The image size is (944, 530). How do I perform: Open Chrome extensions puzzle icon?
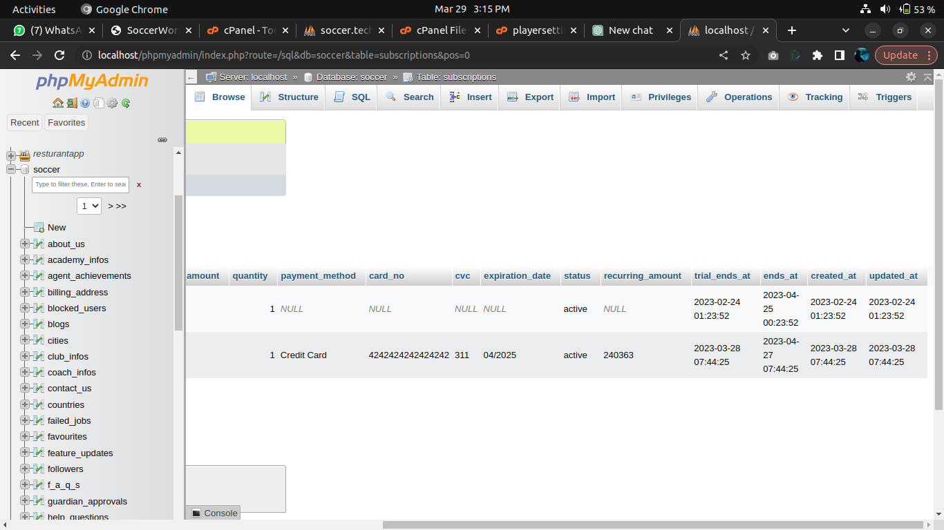(818, 55)
